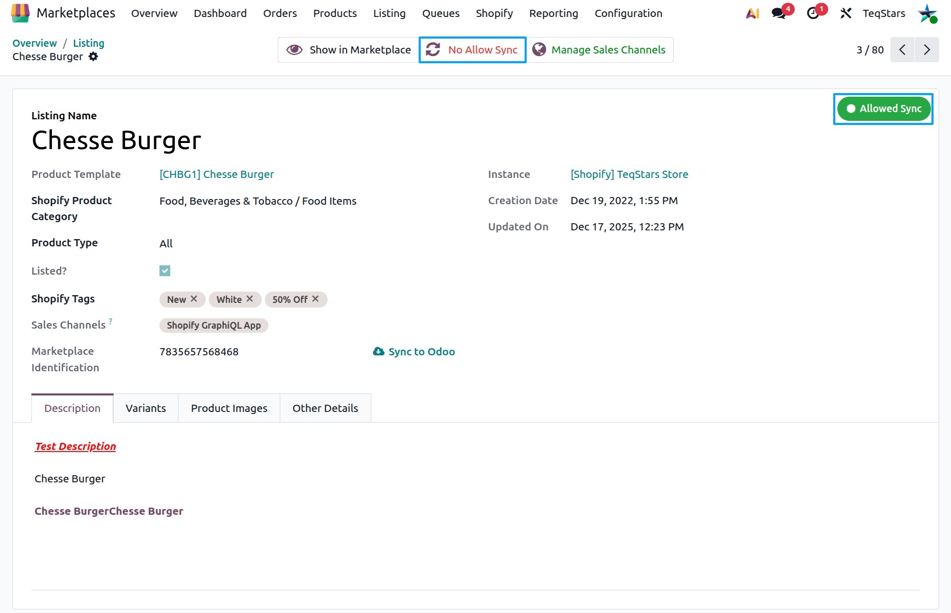Open the Reporting menu
Screen dimensions: 951x613
(x=553, y=13)
